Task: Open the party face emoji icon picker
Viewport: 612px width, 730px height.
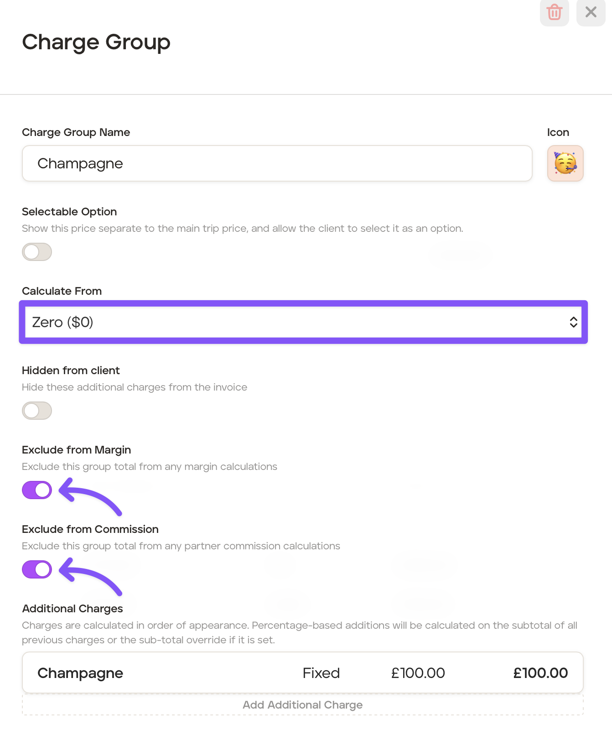Action: click(x=565, y=163)
